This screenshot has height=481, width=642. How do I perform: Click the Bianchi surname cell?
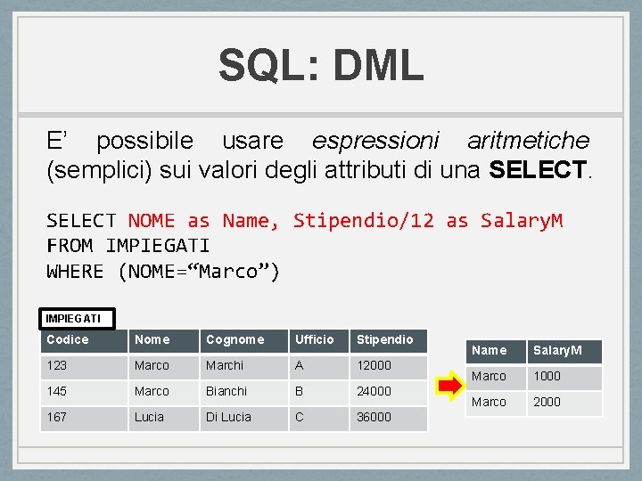tap(244, 393)
